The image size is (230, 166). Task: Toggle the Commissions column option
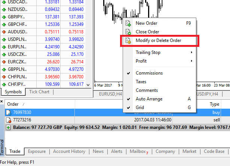pyautogui.click(x=149, y=73)
